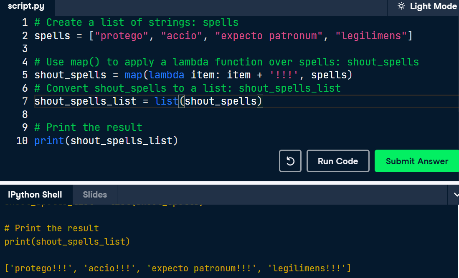Click the spells variable name in line 2

(x=52, y=35)
